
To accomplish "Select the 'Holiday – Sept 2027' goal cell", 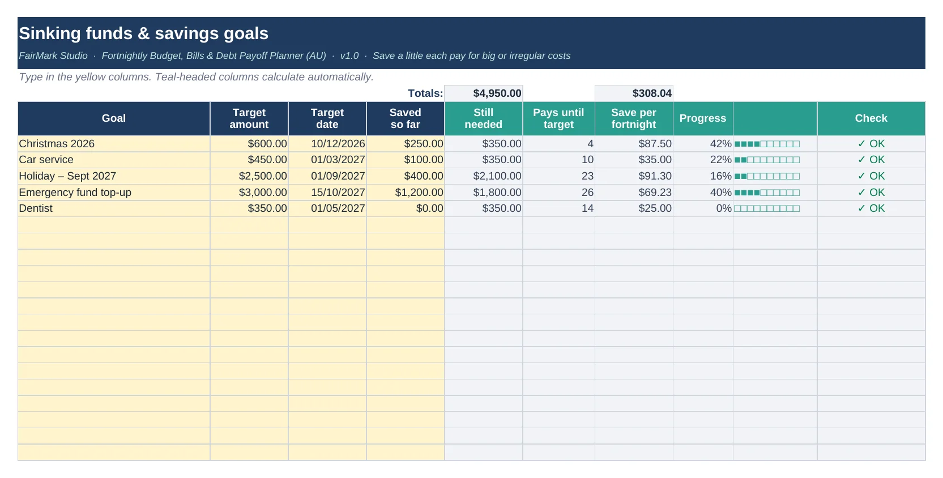I will 114,176.
